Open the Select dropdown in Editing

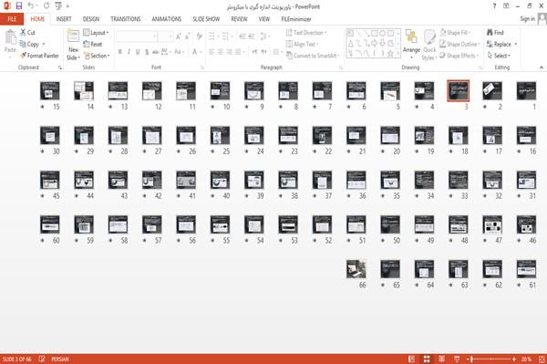coord(499,56)
